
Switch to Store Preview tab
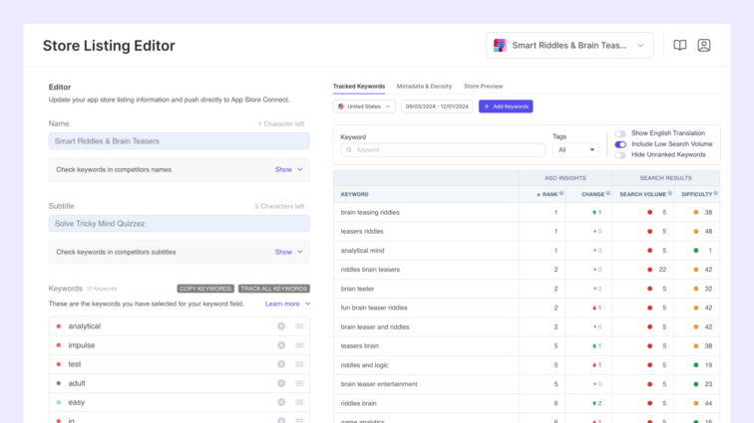tap(484, 87)
